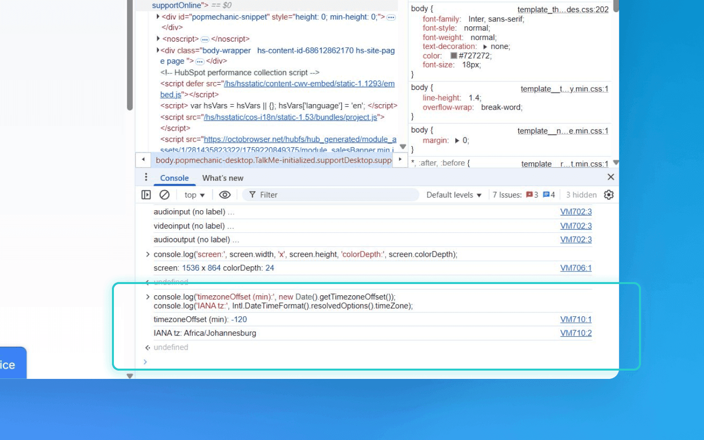Click the Styles pane scroll-down arrow
704x440 pixels.
[616, 162]
